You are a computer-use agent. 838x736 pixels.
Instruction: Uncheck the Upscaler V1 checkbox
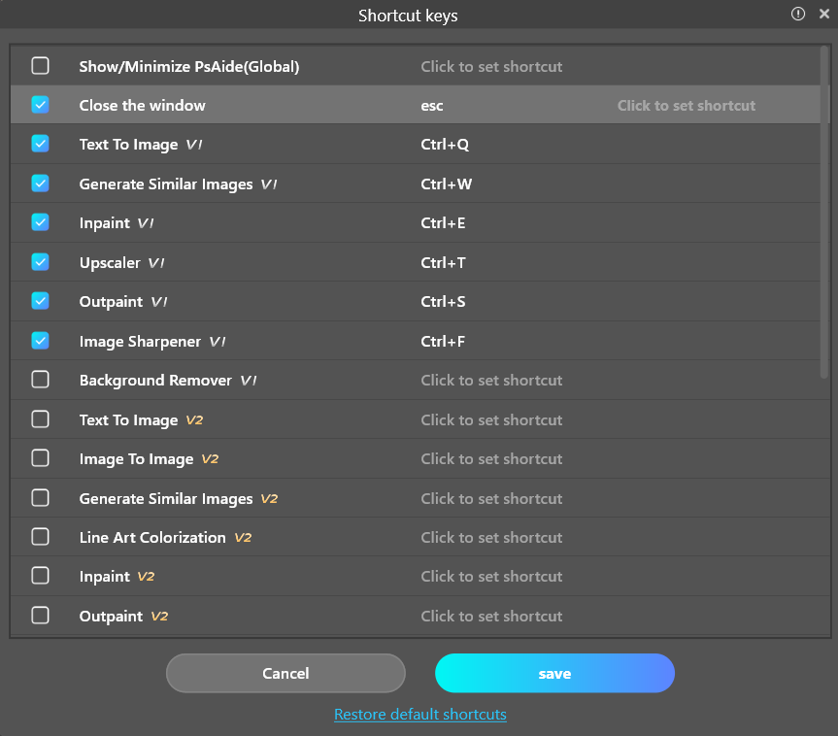(40, 262)
